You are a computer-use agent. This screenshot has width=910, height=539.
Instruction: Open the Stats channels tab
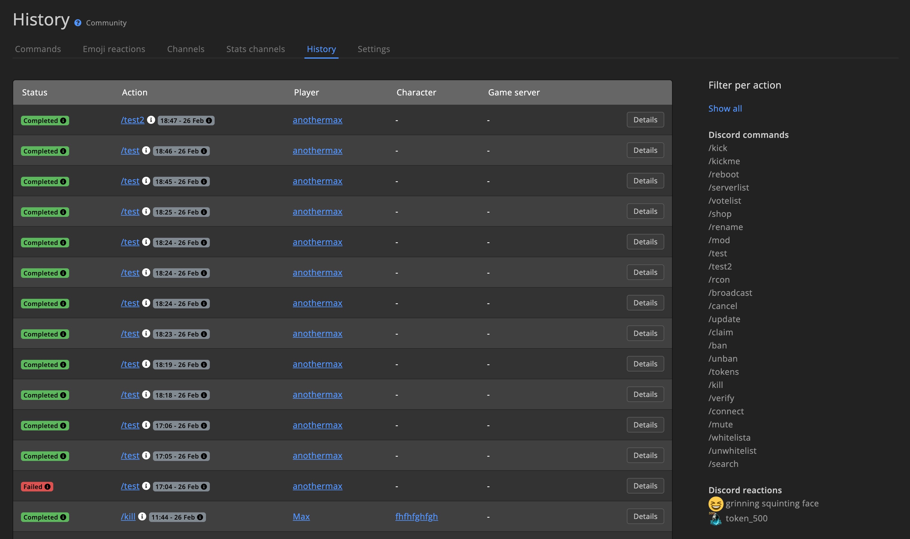point(255,49)
